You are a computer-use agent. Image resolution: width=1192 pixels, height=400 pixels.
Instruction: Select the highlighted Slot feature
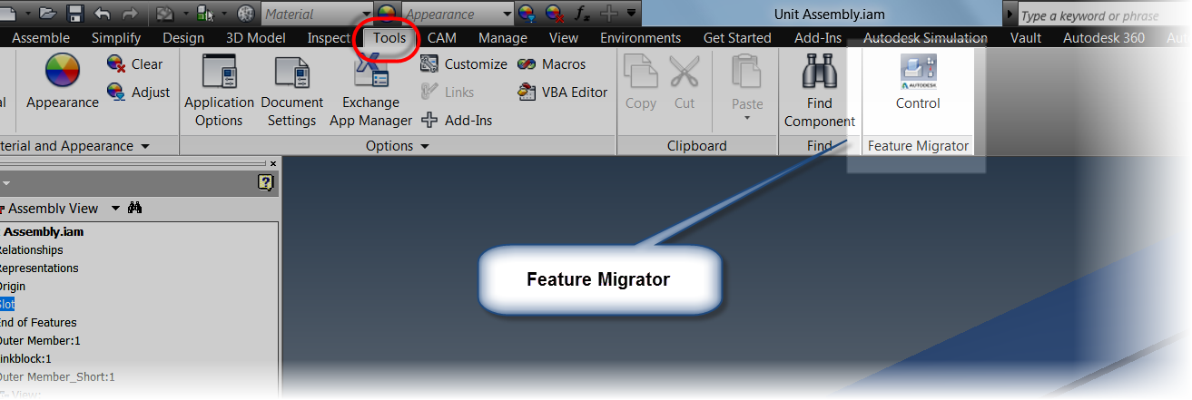(x=7, y=304)
